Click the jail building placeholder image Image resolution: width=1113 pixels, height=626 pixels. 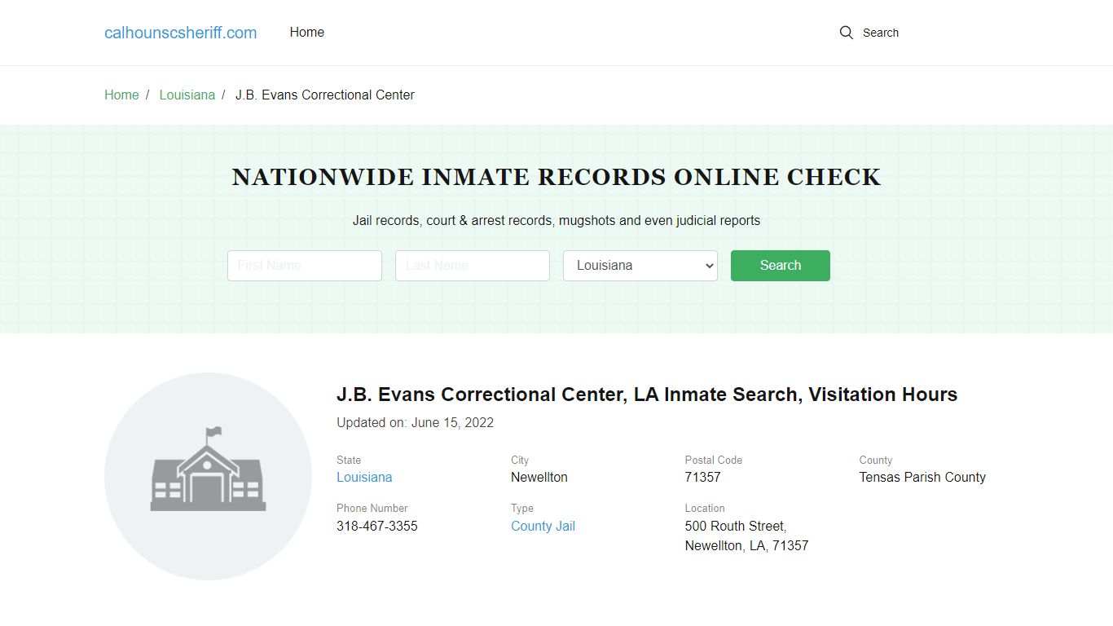coord(209,477)
